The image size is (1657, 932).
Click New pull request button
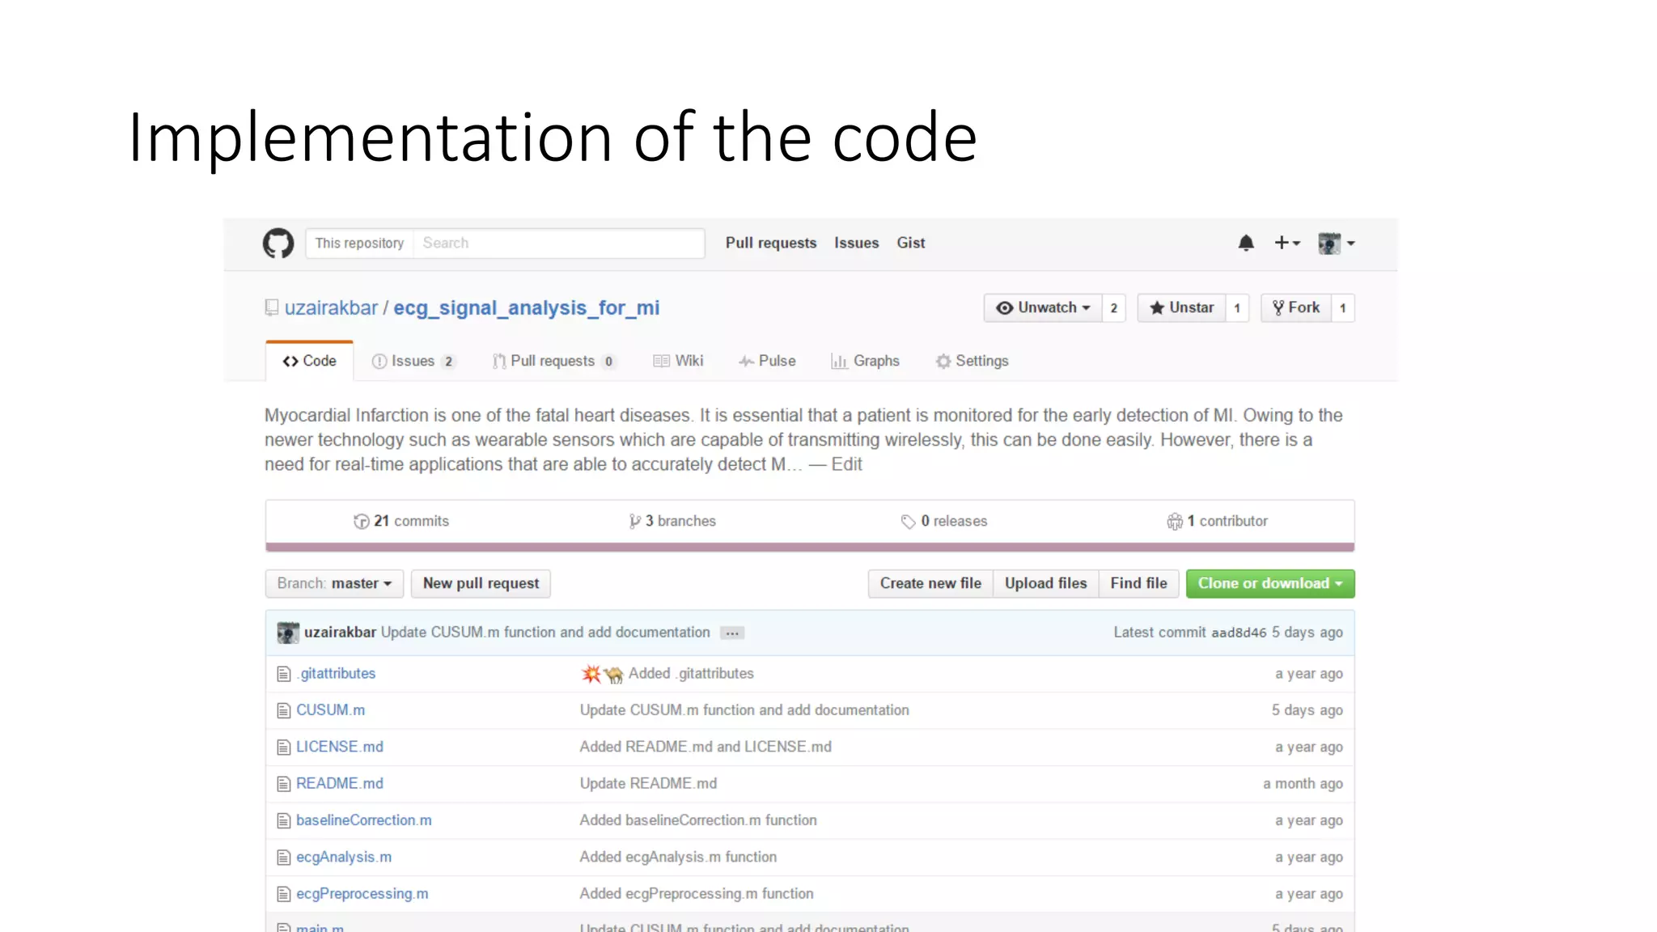click(x=481, y=583)
